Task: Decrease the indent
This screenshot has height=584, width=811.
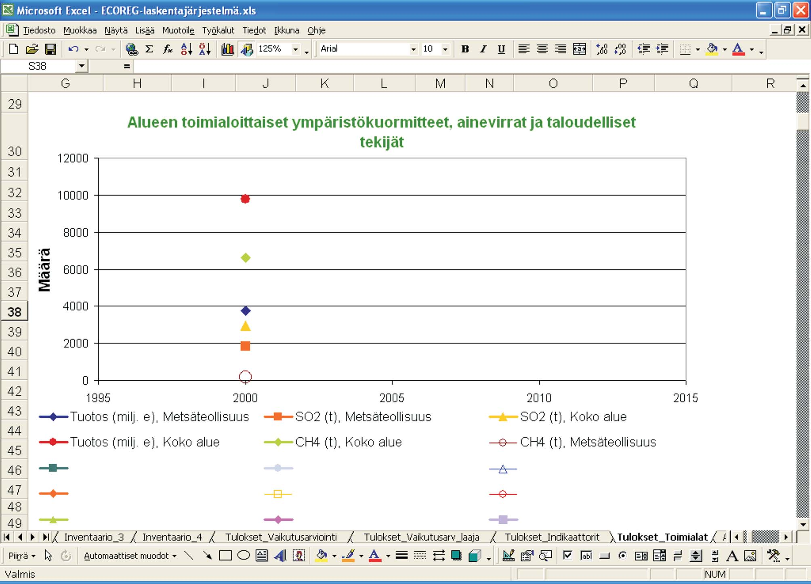Action: (643, 49)
